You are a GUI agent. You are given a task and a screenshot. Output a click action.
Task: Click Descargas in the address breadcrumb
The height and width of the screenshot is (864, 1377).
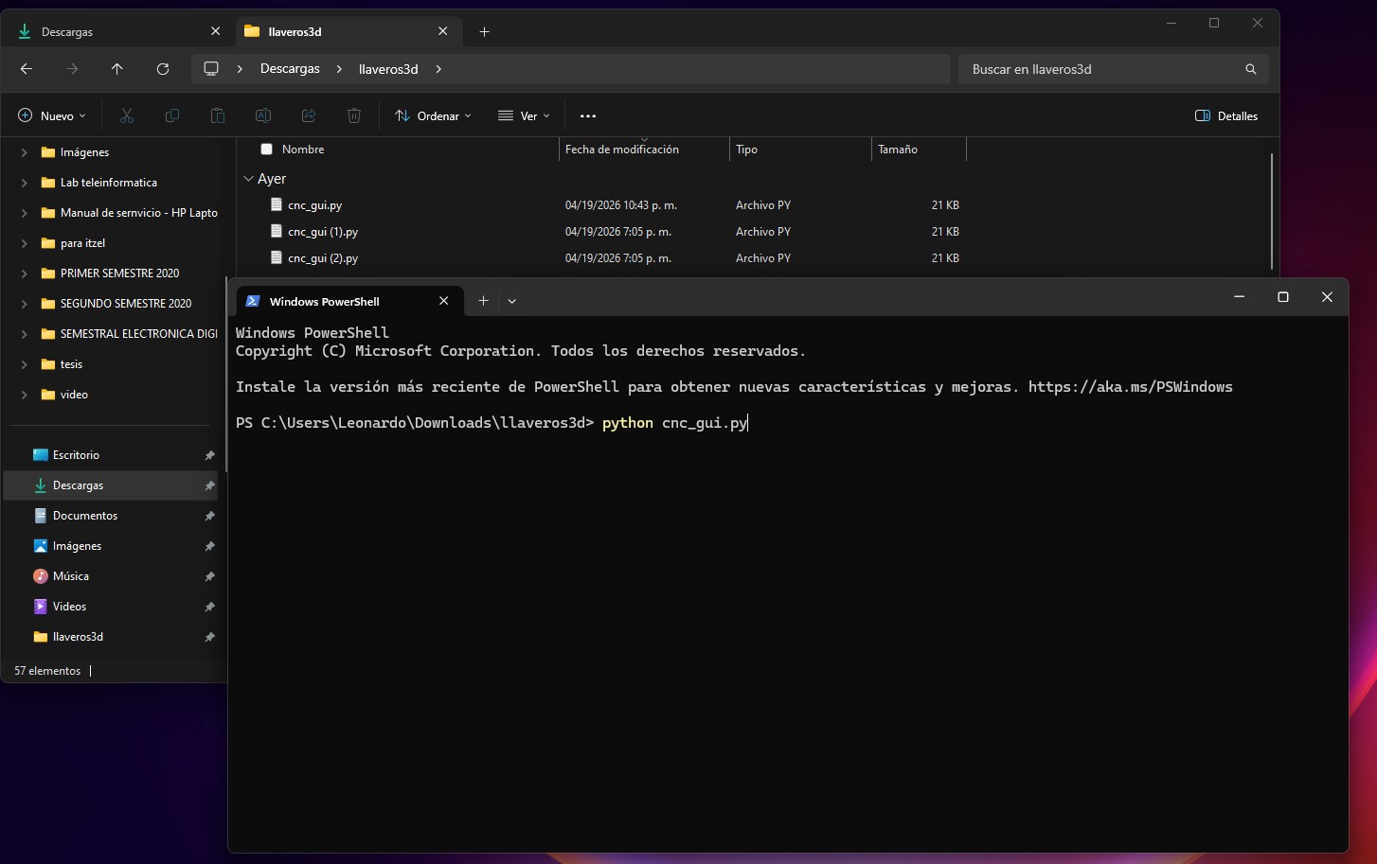[x=290, y=69]
